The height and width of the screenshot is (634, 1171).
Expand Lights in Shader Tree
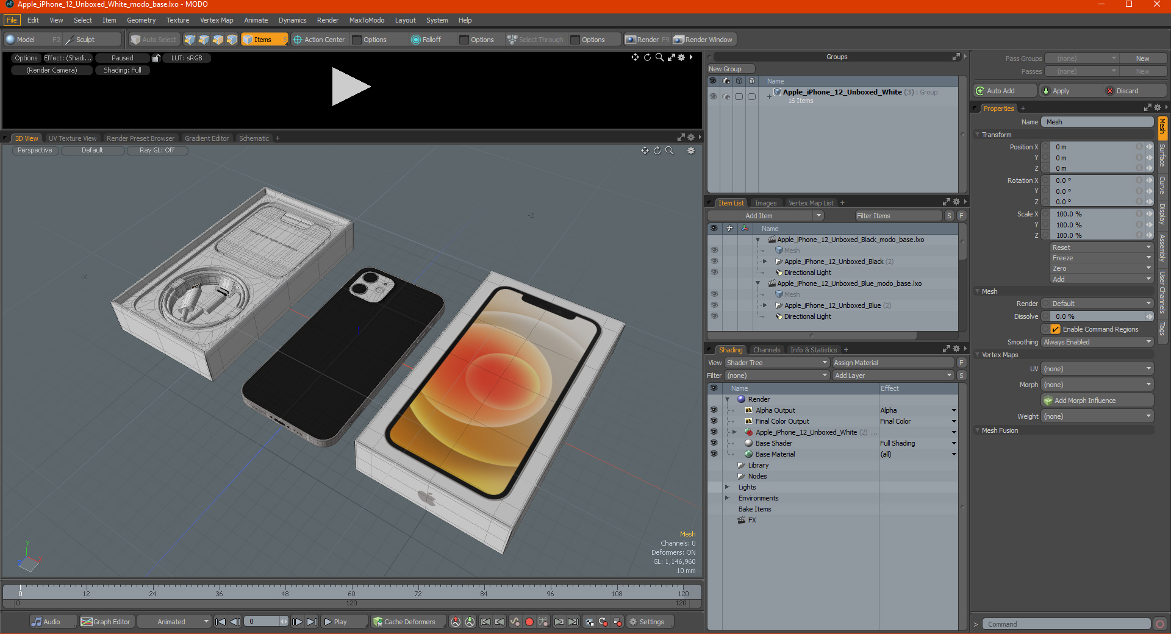727,487
